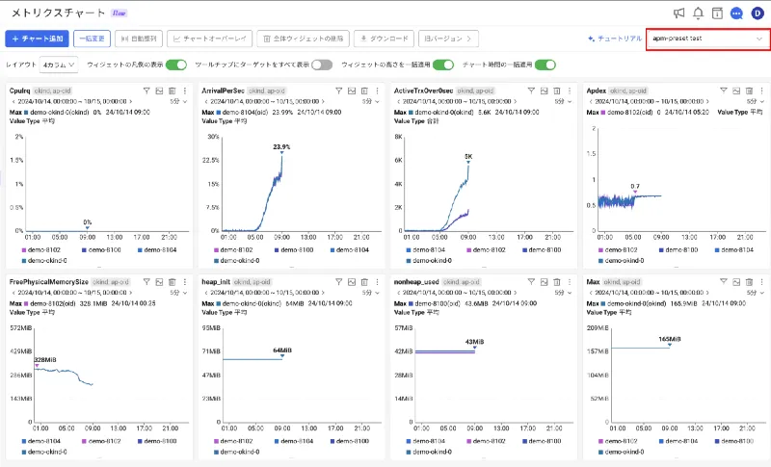Click filter icon on heap_init widget

339,282
